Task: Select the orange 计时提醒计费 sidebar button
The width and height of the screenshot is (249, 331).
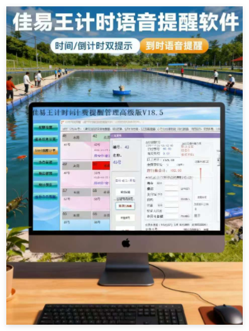Action: tap(46, 150)
